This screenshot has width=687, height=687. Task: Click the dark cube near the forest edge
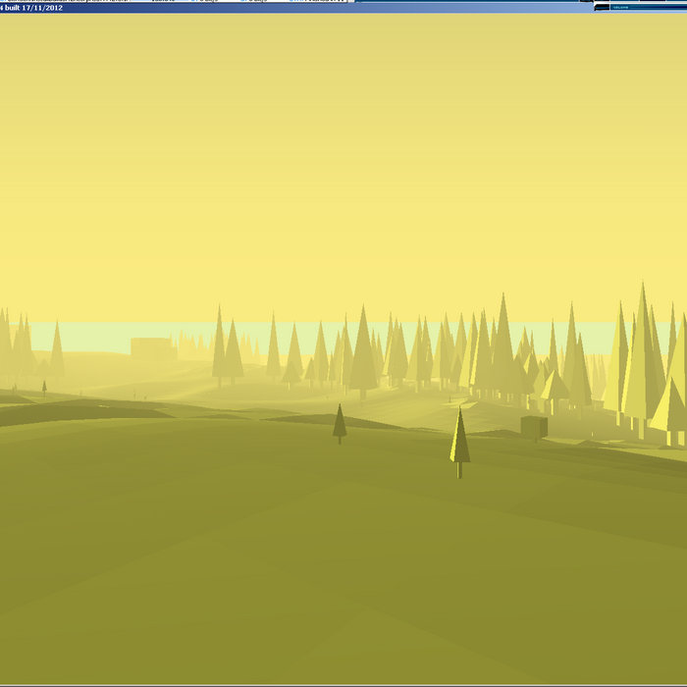click(x=534, y=426)
